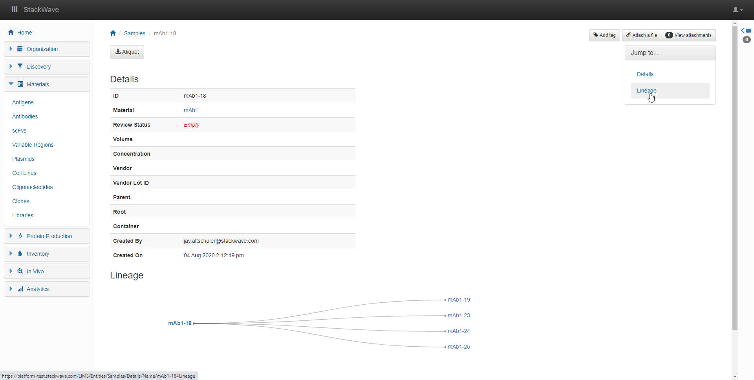Click the Aliquot button

point(127,52)
